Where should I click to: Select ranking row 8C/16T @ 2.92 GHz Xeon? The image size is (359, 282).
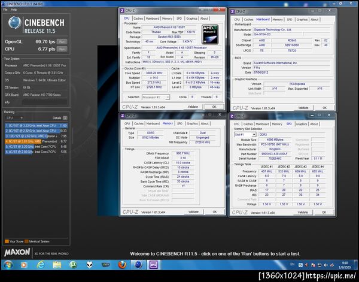36,131
